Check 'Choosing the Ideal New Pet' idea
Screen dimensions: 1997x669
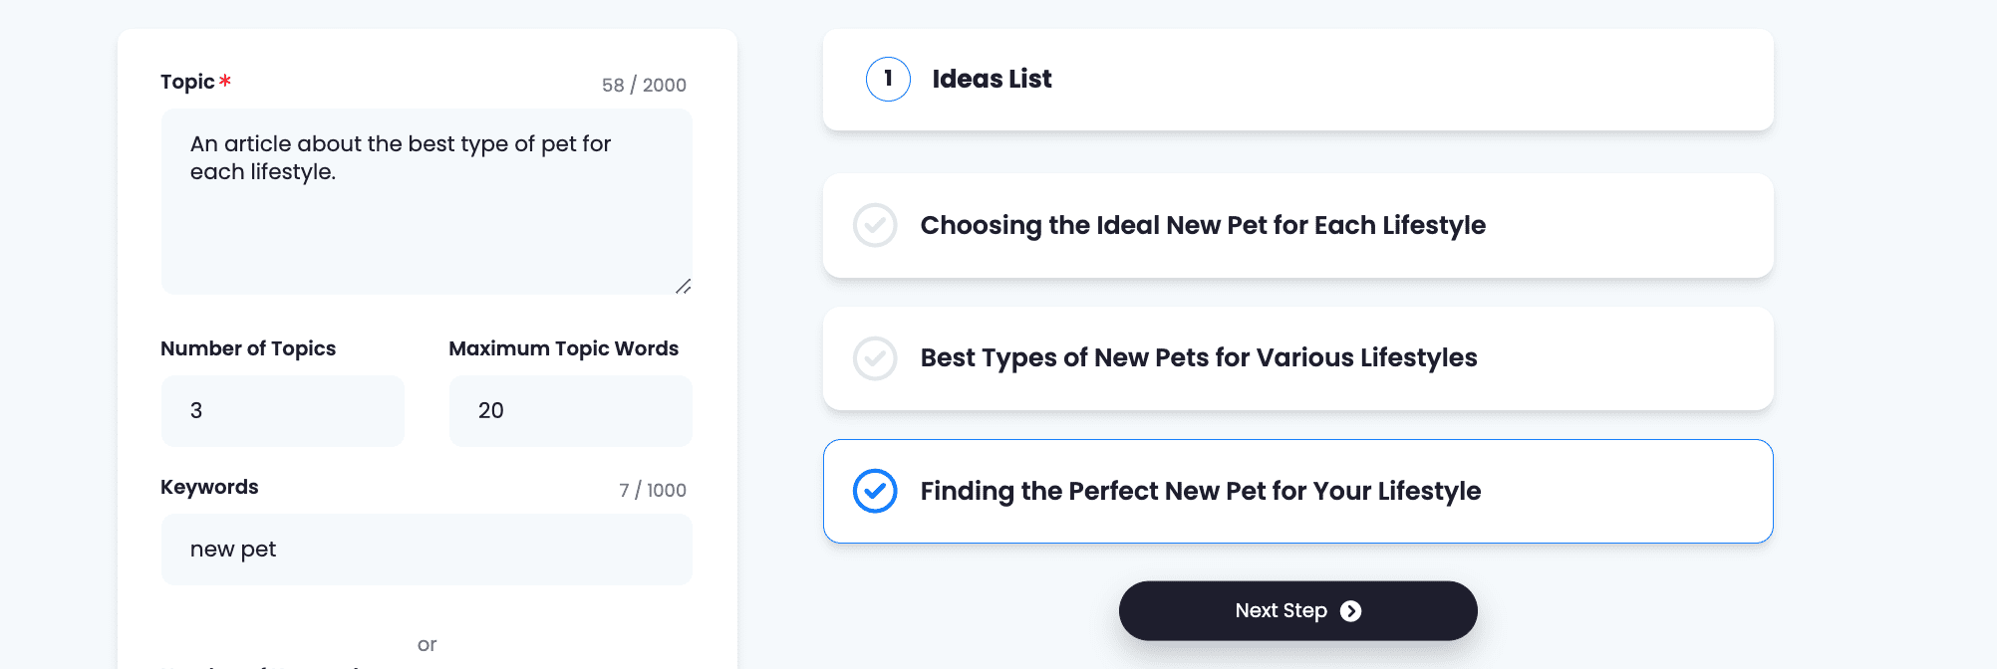point(875,226)
